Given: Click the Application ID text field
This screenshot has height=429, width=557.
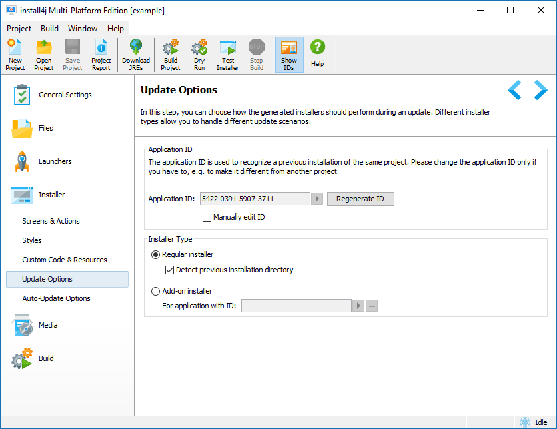Looking at the screenshot, I should pos(255,199).
